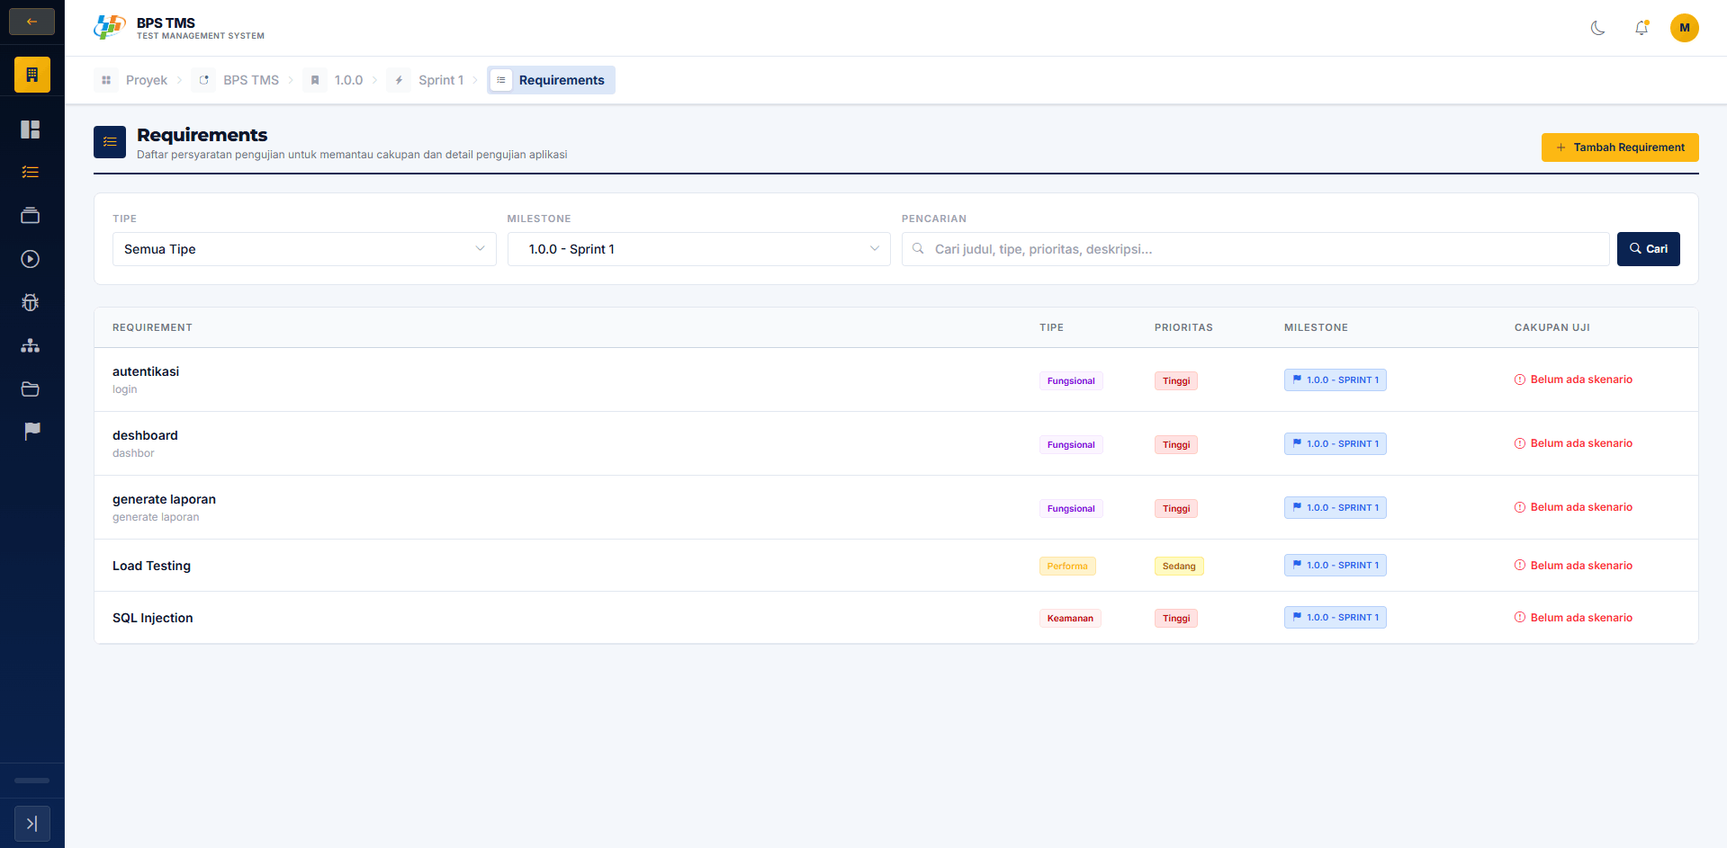Open the test run play icon in sidebar
The width and height of the screenshot is (1727, 848).
pos(31,259)
